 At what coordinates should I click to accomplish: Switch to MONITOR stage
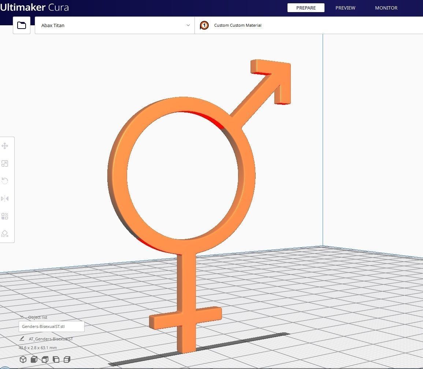tap(386, 8)
